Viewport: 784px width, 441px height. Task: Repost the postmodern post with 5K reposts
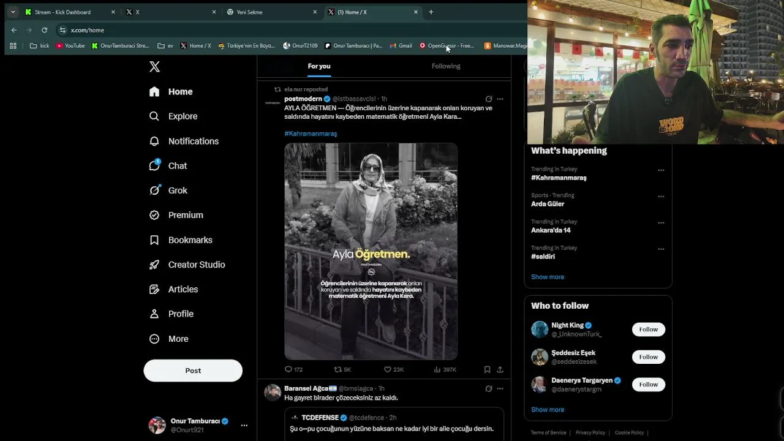point(342,369)
